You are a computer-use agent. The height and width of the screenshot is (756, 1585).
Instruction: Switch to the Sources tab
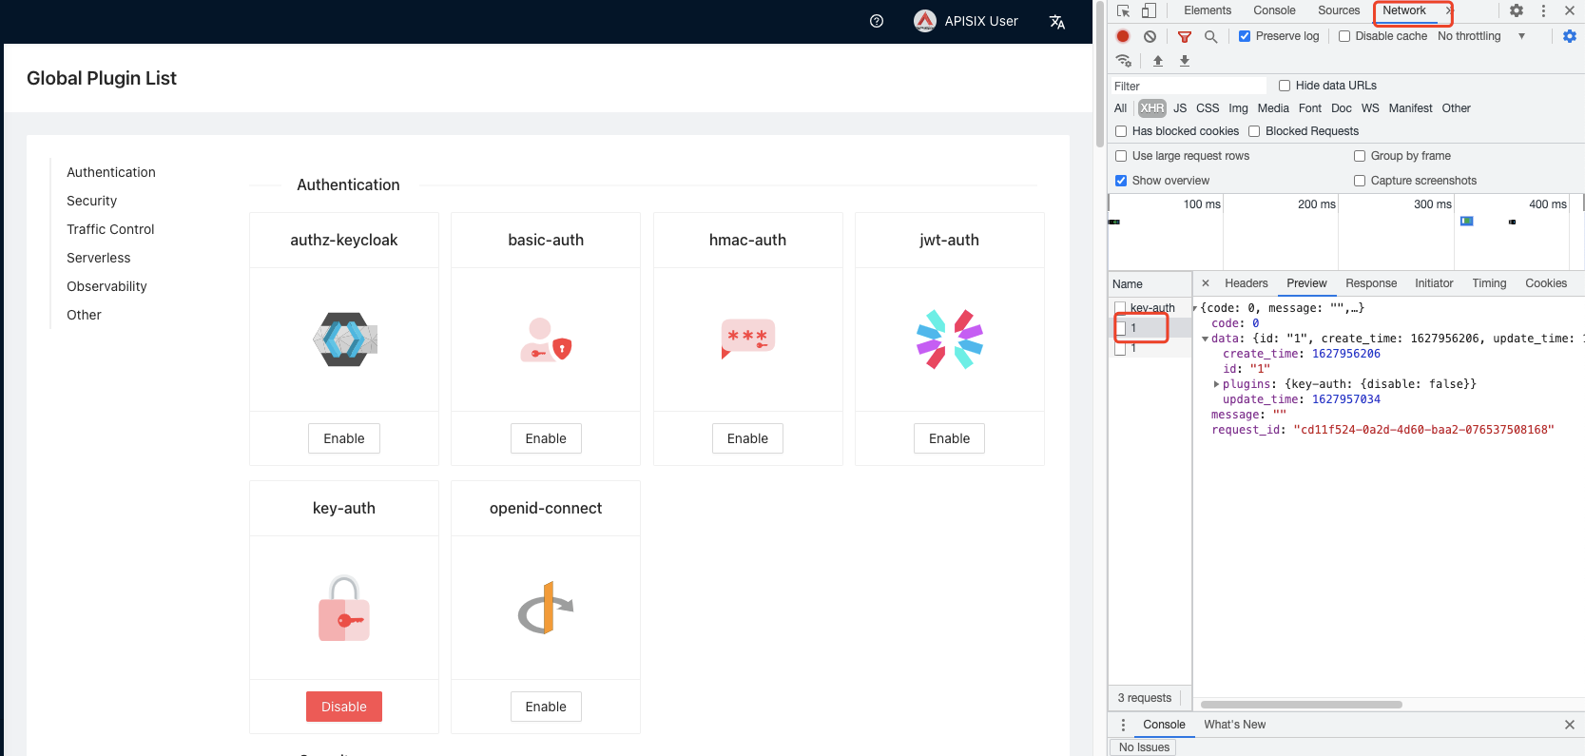[x=1339, y=10]
